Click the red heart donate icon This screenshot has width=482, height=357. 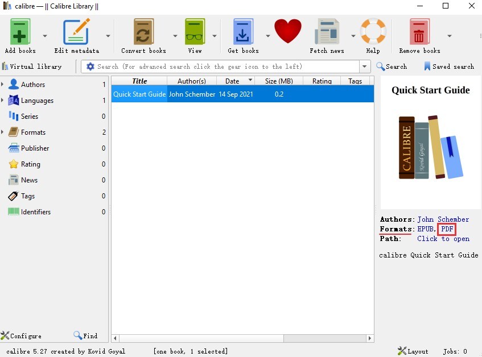coord(288,31)
